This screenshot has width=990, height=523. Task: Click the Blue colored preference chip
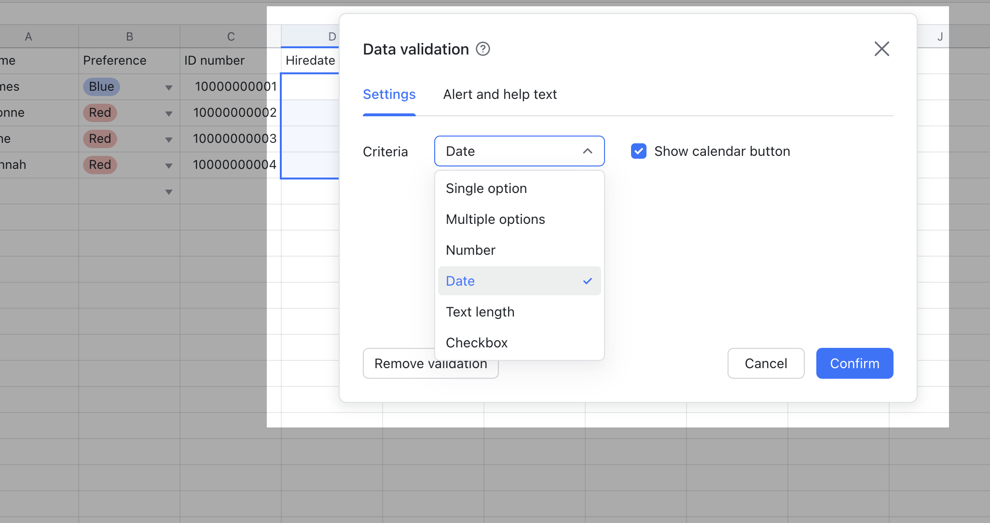coord(101,87)
